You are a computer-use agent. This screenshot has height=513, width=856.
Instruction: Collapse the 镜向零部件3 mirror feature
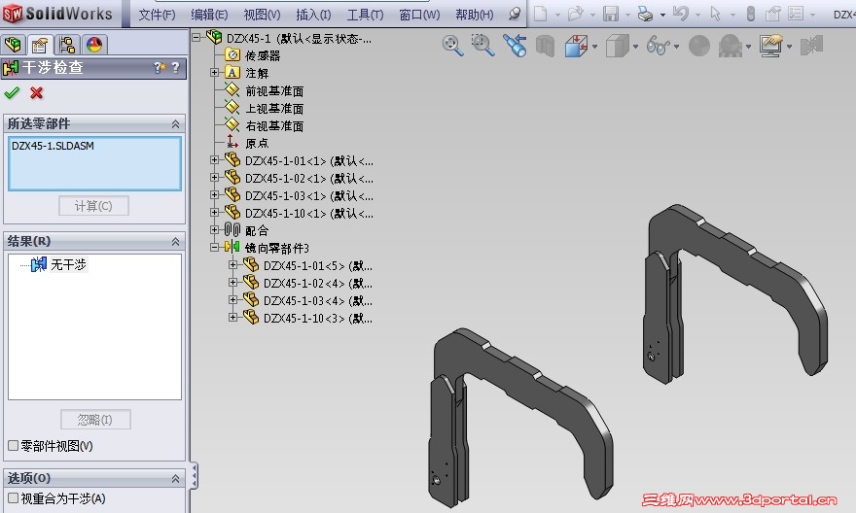click(x=215, y=247)
